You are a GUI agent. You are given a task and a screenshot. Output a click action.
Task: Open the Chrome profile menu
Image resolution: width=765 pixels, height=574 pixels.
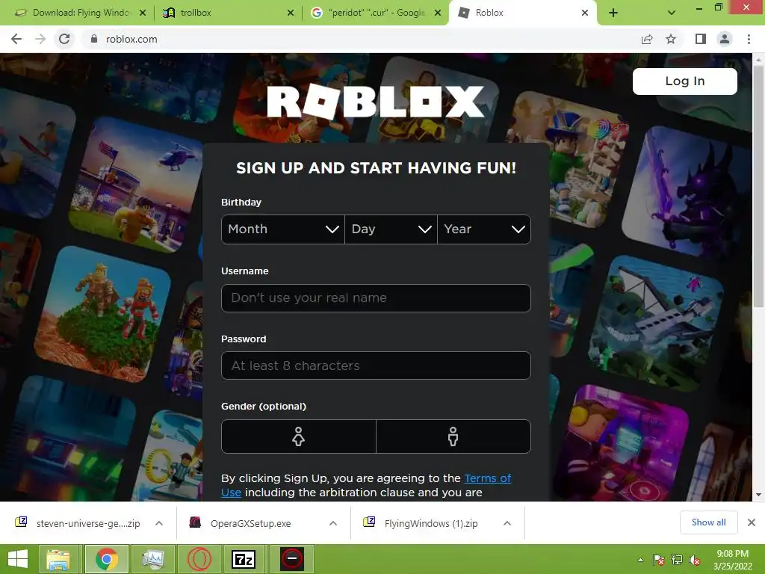725,39
